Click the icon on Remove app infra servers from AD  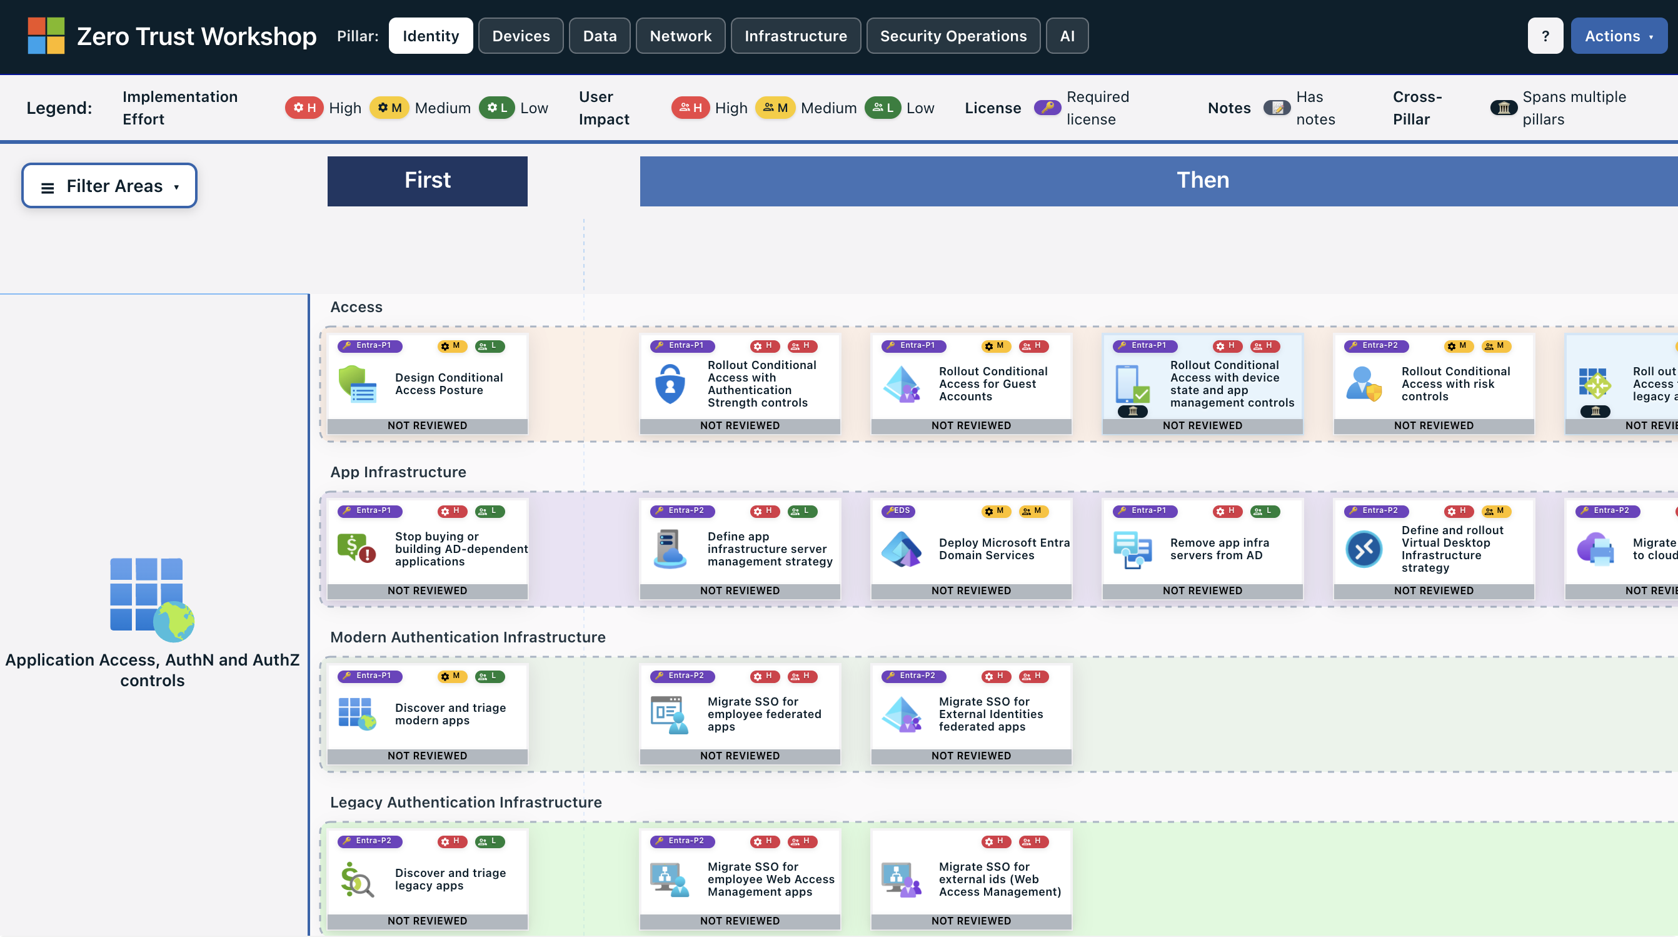(1133, 549)
